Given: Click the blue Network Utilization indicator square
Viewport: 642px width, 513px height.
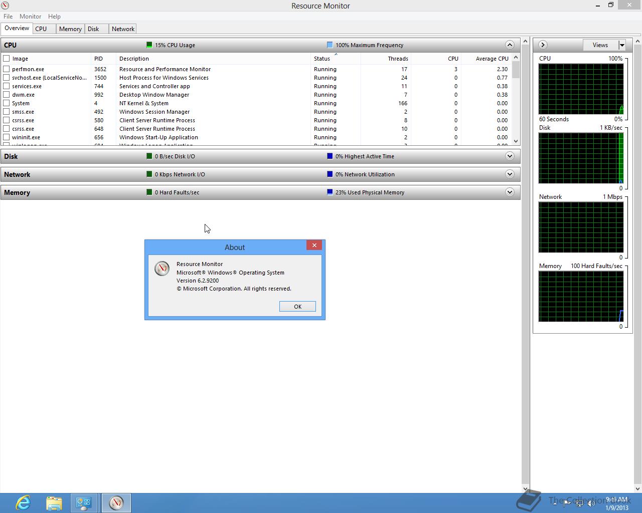Looking at the screenshot, I should (x=330, y=174).
